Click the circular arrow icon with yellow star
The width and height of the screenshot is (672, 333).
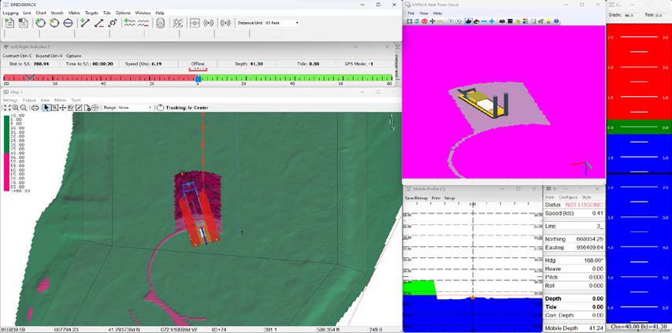pyautogui.click(x=54, y=23)
